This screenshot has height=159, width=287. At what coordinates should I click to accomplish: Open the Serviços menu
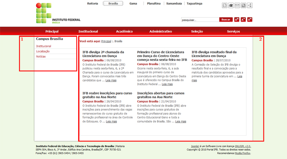[233, 31]
